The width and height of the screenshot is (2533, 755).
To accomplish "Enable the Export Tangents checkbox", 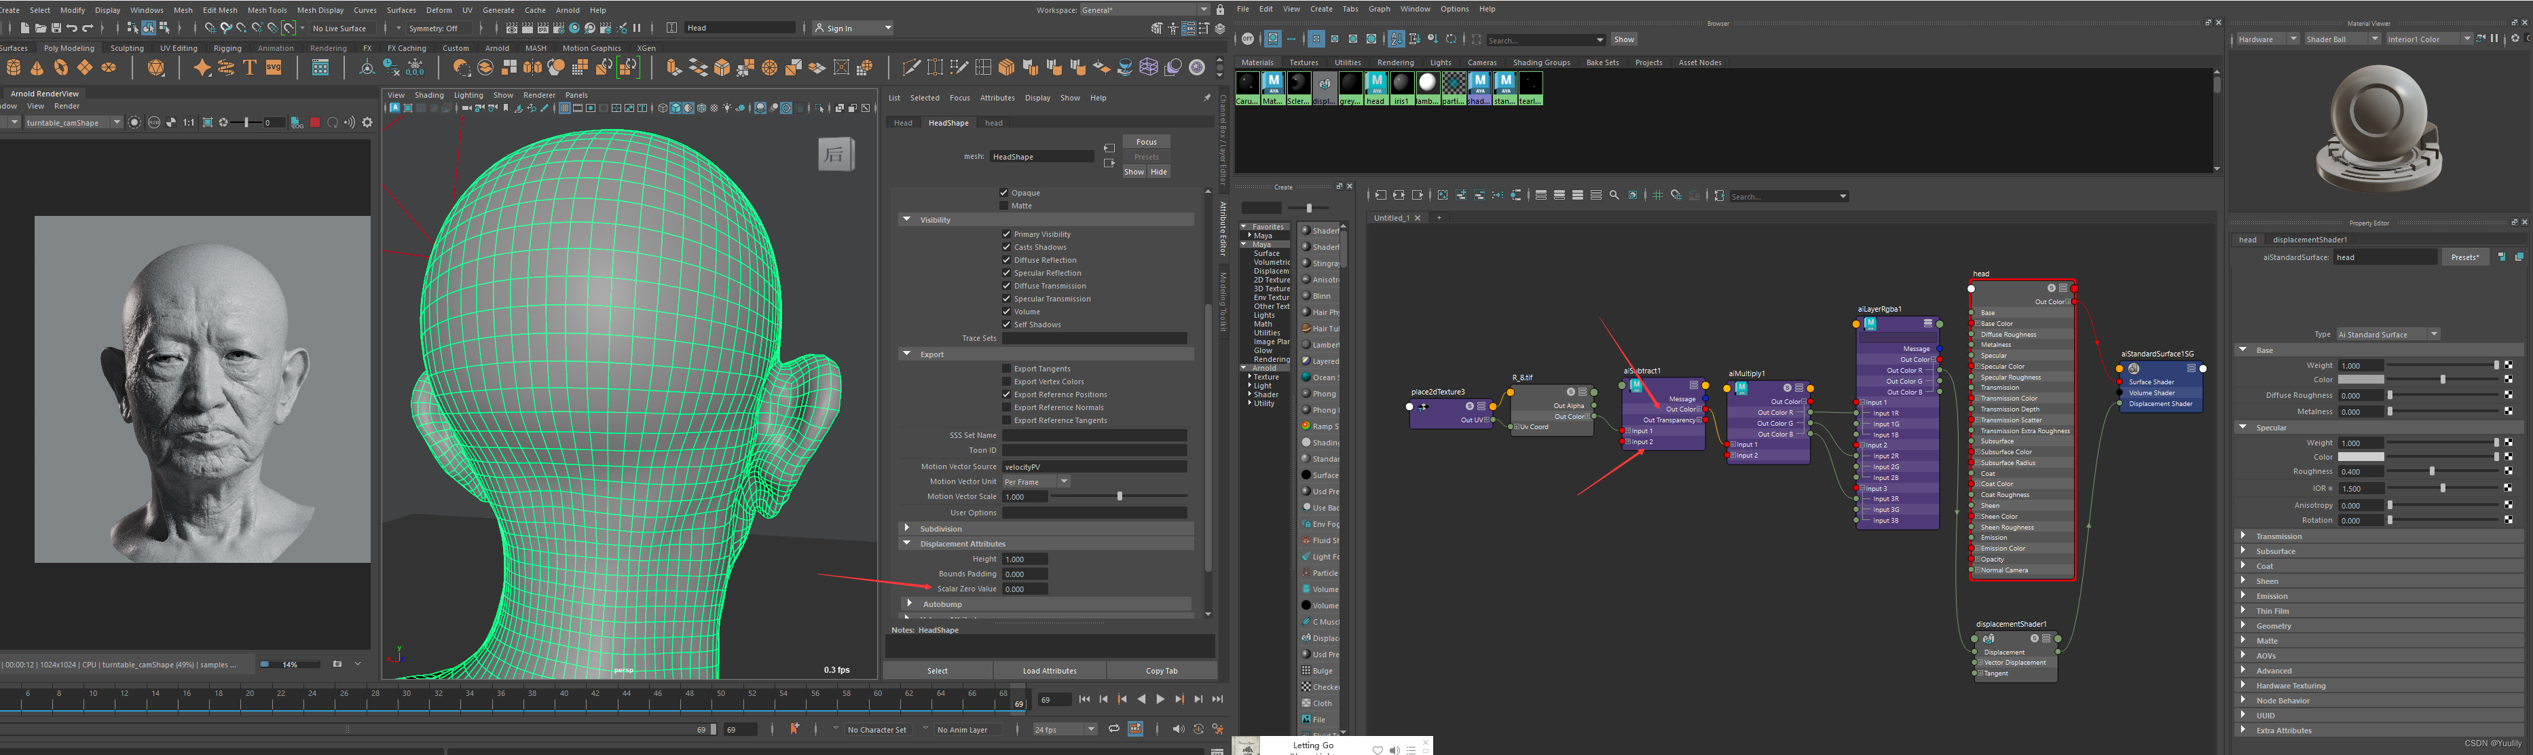I will coord(1006,369).
